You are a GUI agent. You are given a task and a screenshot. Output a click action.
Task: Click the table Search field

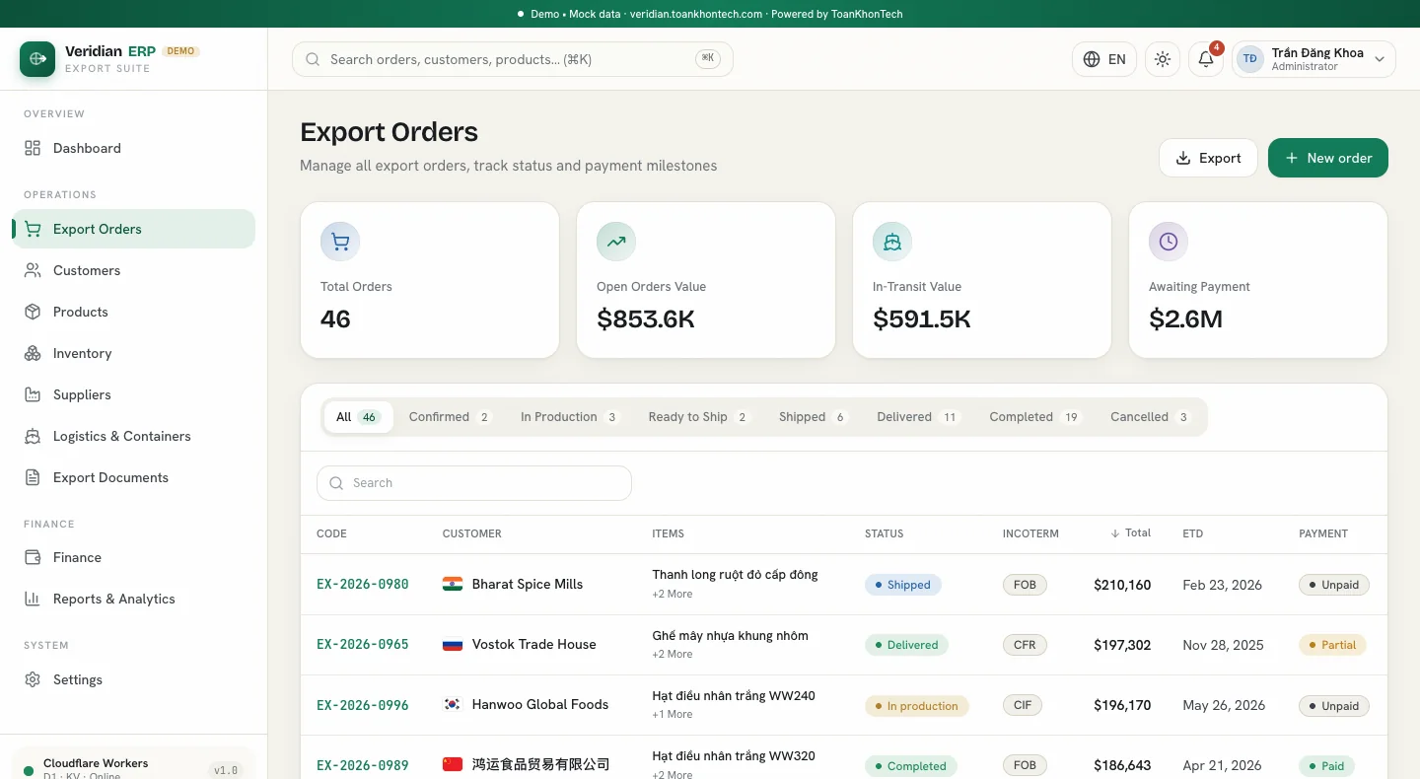474,483
